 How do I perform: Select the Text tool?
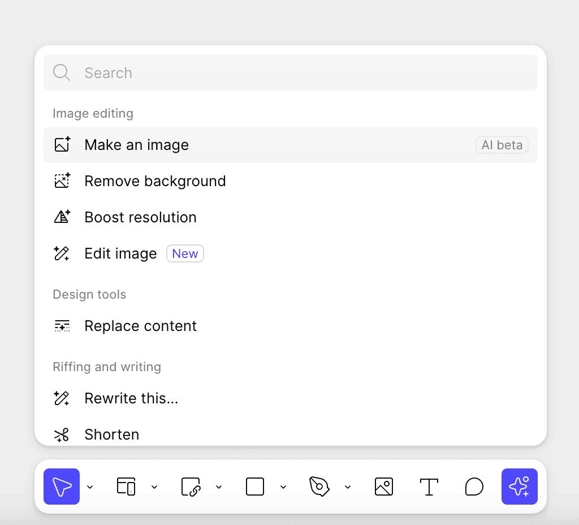tap(429, 487)
